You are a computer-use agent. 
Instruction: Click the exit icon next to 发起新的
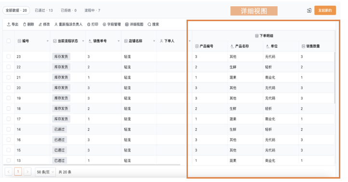pos(309,11)
